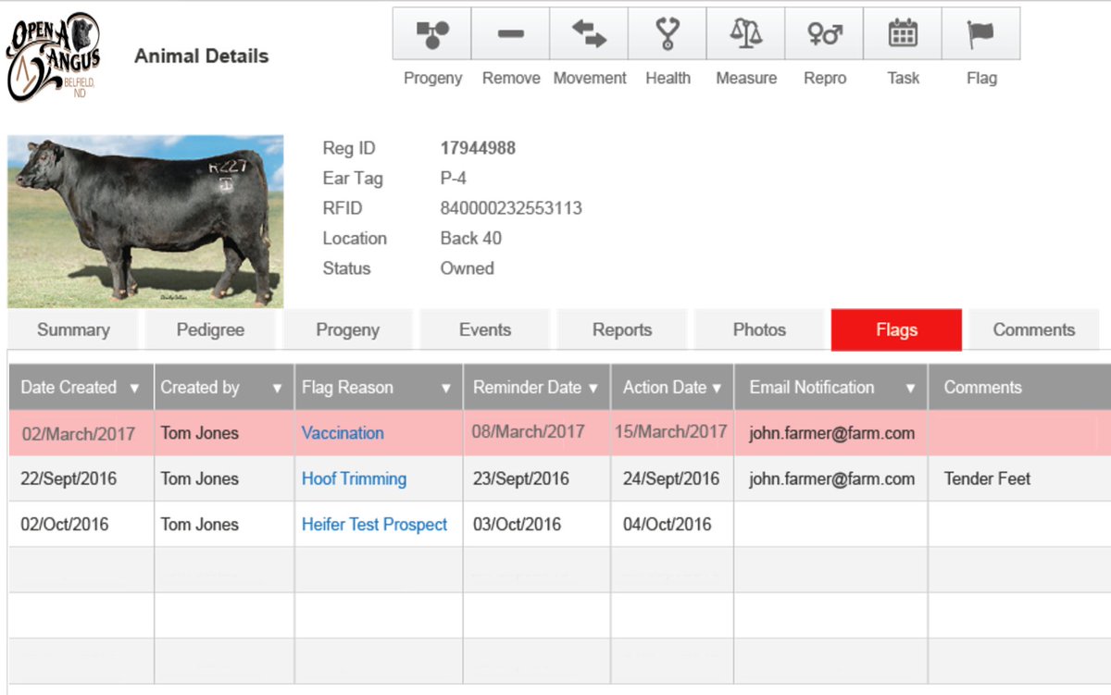1111x695 pixels.
Task: Click Tom Jones in the Hoof Trimming row
Action: tap(199, 478)
